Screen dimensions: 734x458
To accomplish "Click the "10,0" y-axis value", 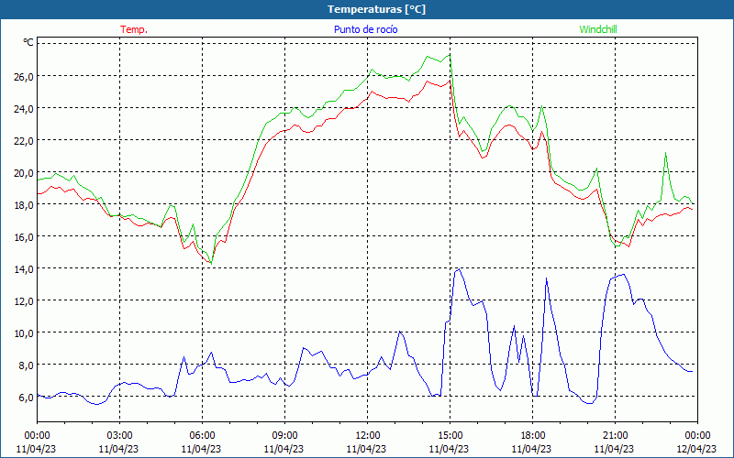I will (24, 333).
